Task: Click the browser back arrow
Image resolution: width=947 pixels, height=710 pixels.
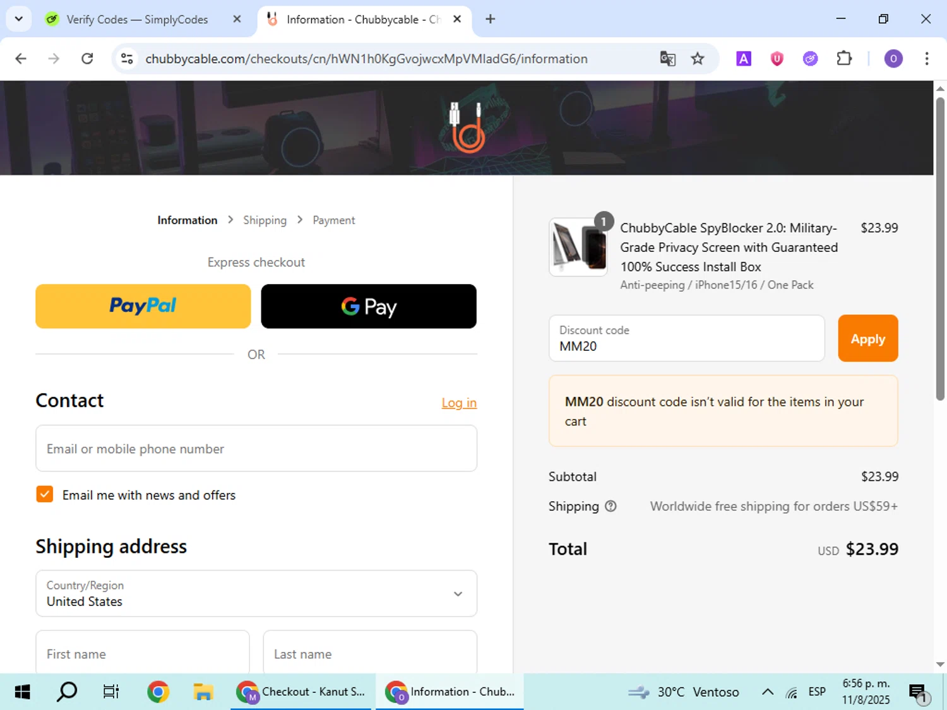Action: pyautogui.click(x=21, y=59)
